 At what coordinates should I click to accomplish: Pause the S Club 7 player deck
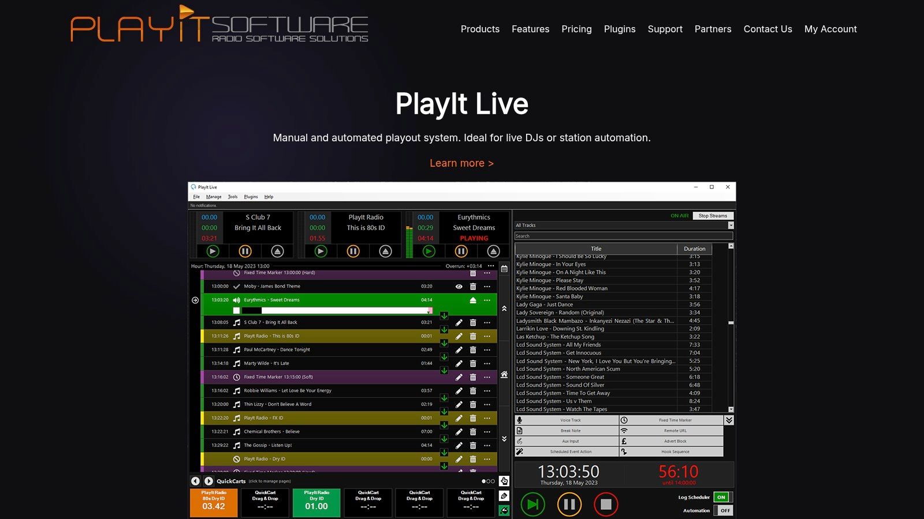tap(245, 251)
